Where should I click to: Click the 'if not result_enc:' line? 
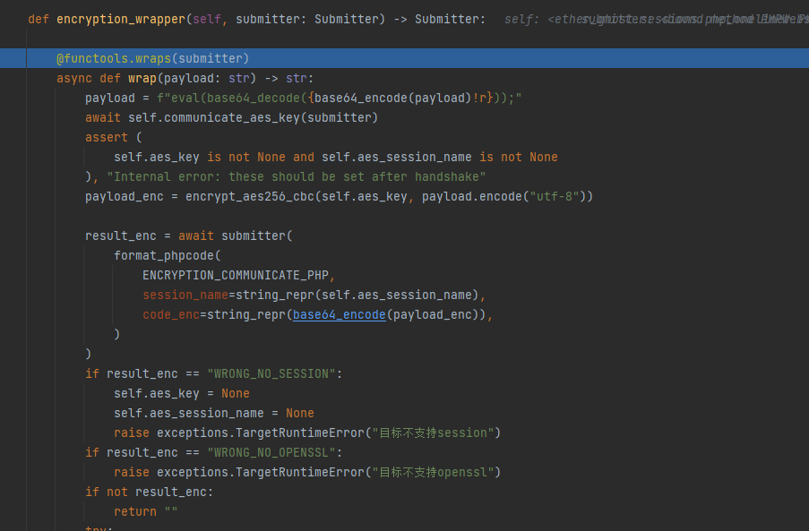149,492
